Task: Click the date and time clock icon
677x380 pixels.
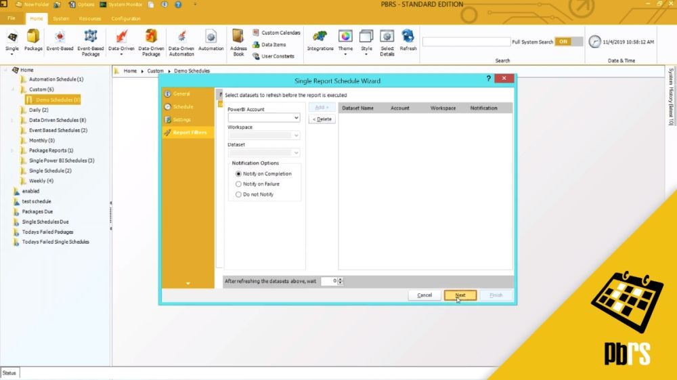Action: (594, 42)
